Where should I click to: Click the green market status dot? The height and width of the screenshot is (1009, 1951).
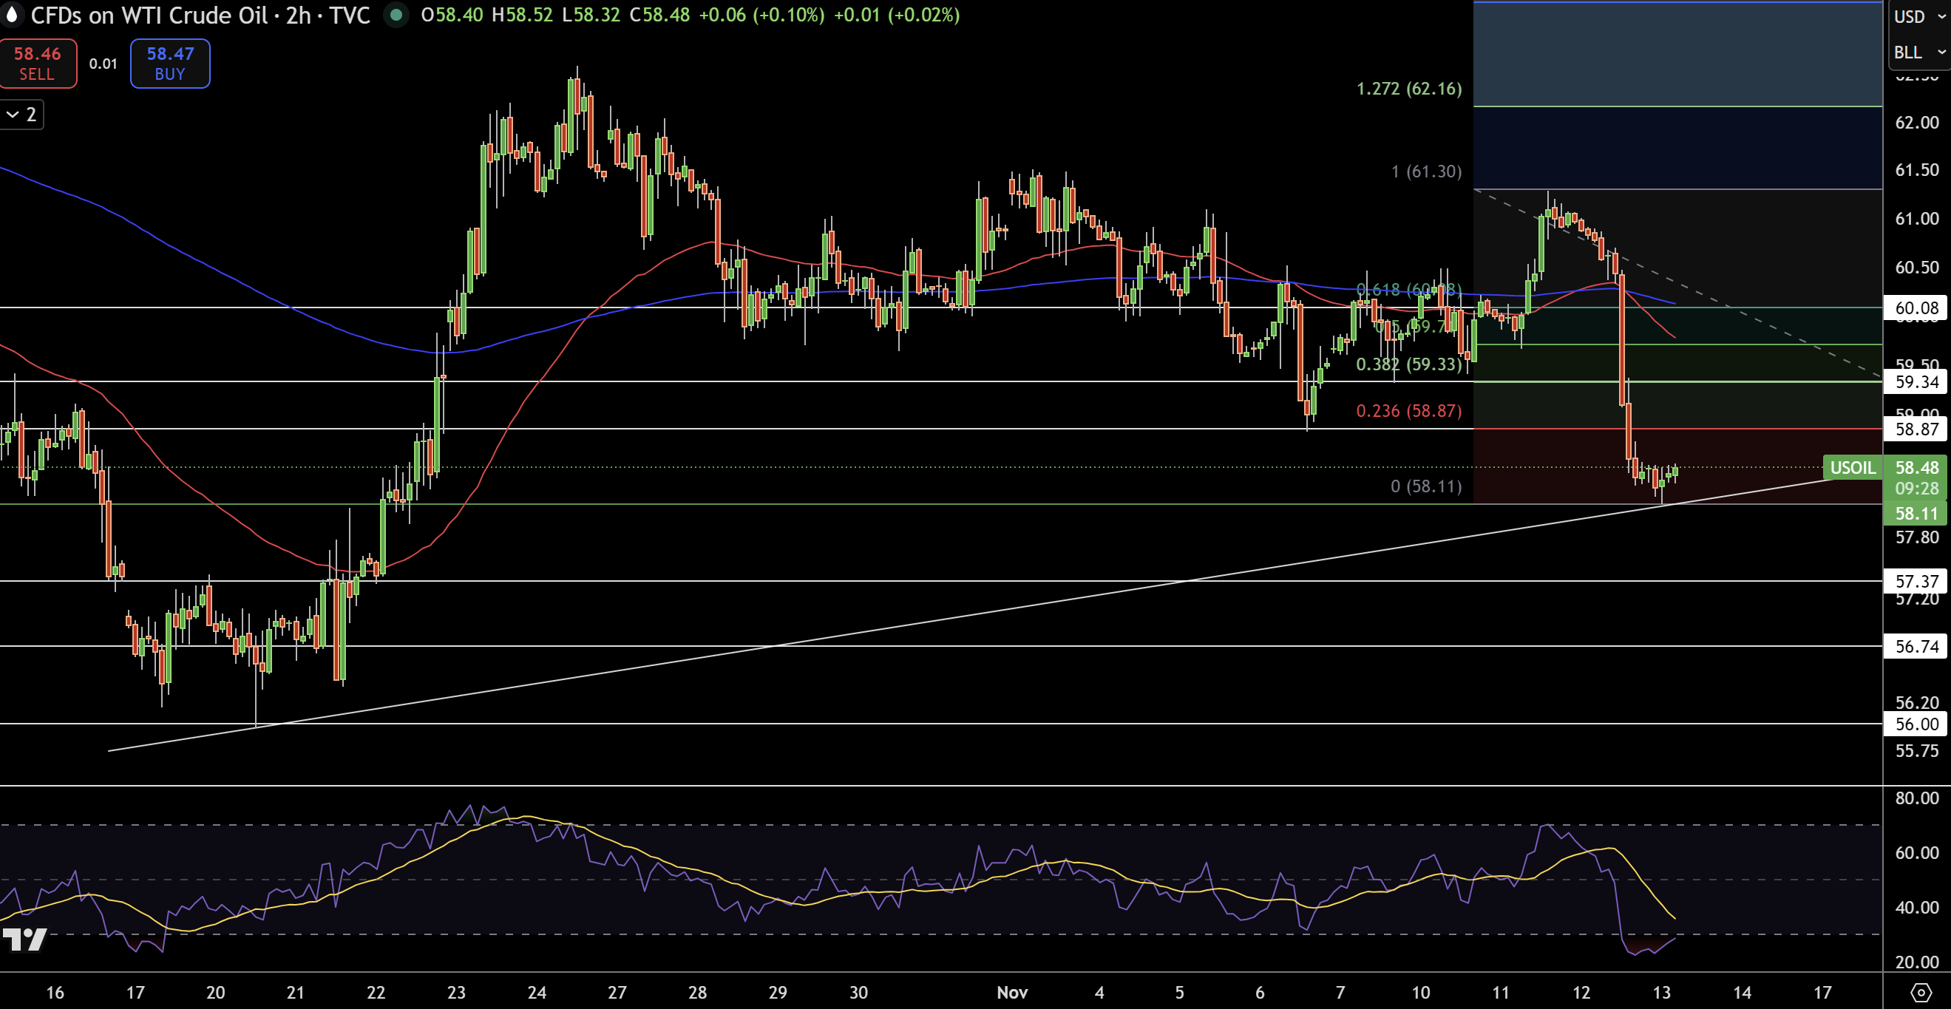(396, 15)
